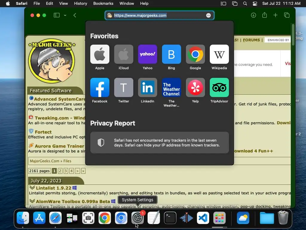Click the Major Geeks logo
This screenshot has width=306, height=230.
click(52, 60)
